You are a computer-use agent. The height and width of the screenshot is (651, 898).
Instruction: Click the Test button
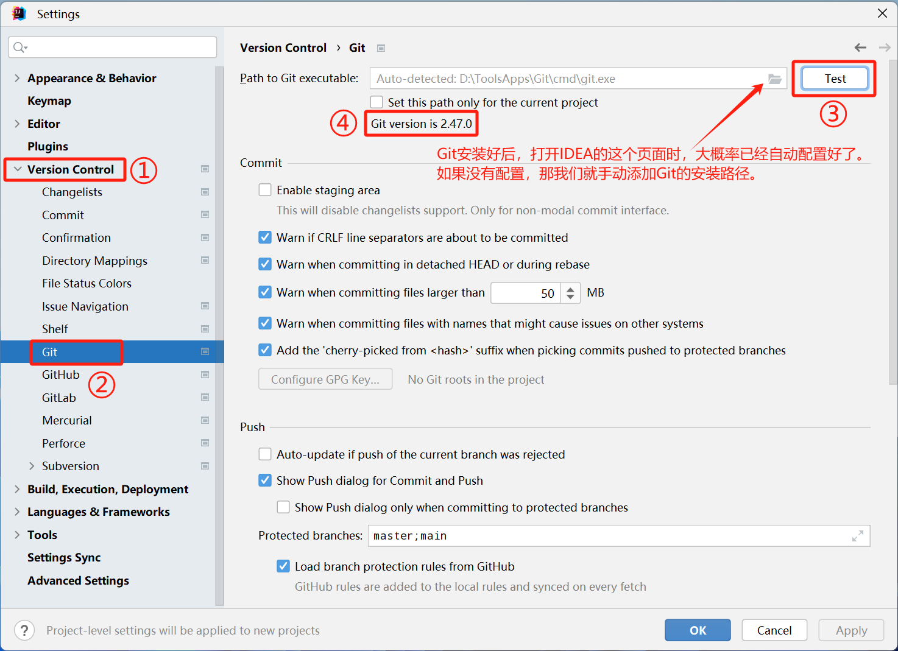point(835,79)
